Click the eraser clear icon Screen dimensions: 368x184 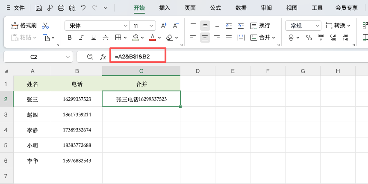[x=169, y=38]
